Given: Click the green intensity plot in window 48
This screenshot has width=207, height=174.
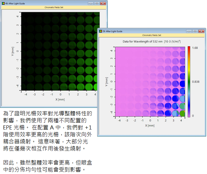Looking at the screenshot, I should [x=60, y=51].
